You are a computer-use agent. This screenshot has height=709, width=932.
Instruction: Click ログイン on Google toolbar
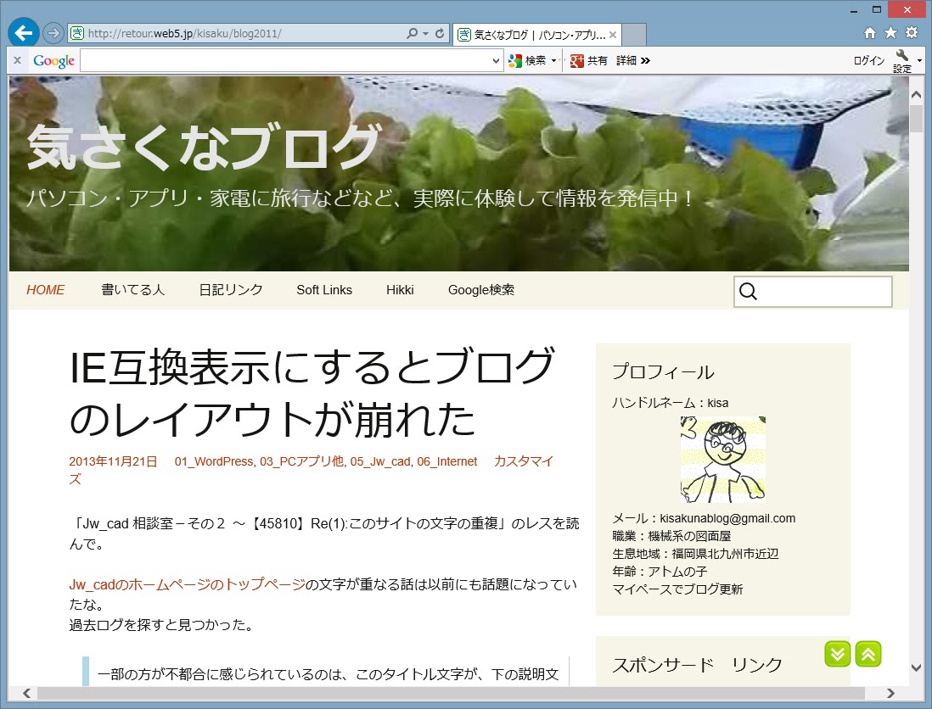point(869,60)
